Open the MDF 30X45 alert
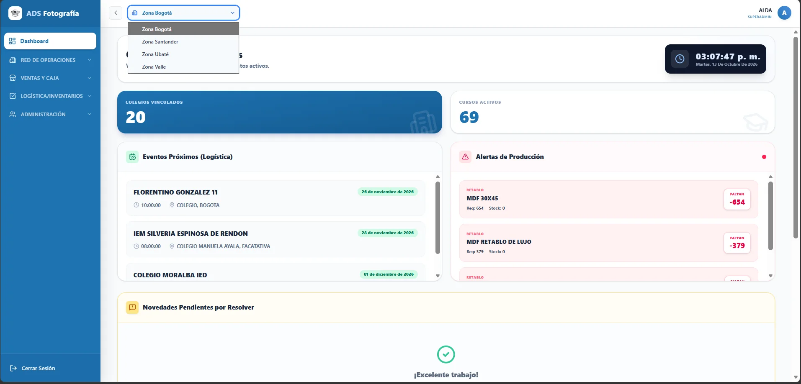The width and height of the screenshot is (801, 384). (x=608, y=199)
